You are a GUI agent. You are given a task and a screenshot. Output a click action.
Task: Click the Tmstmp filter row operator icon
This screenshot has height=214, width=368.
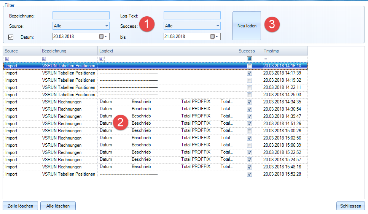click(x=266, y=59)
